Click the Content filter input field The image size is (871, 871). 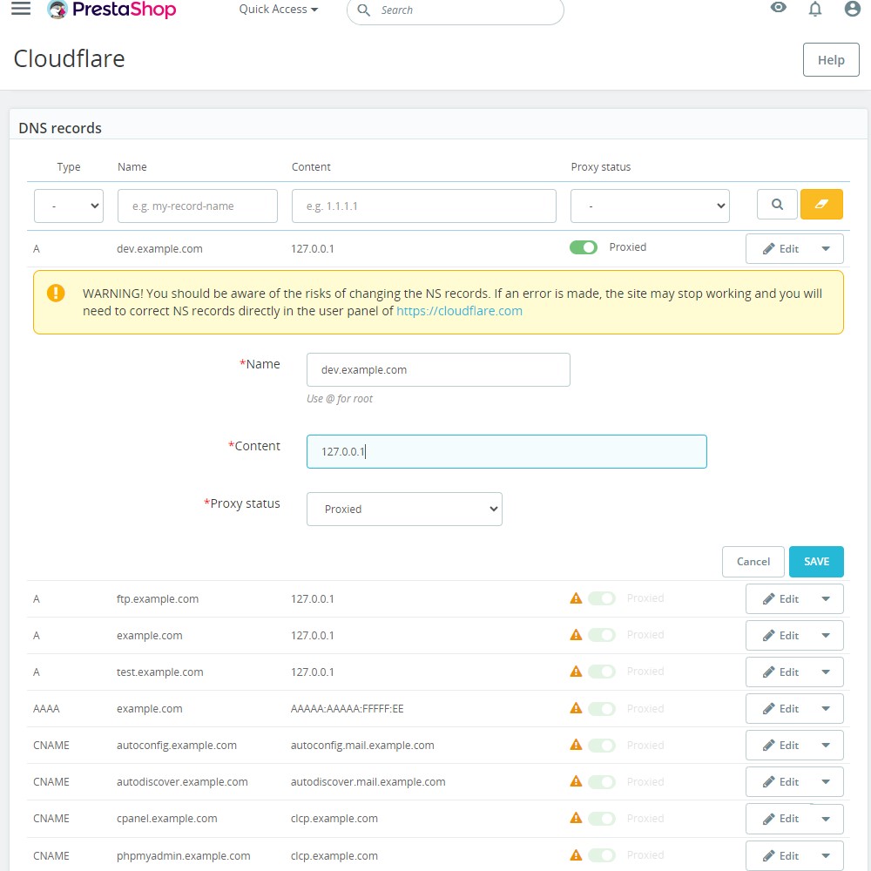(424, 206)
